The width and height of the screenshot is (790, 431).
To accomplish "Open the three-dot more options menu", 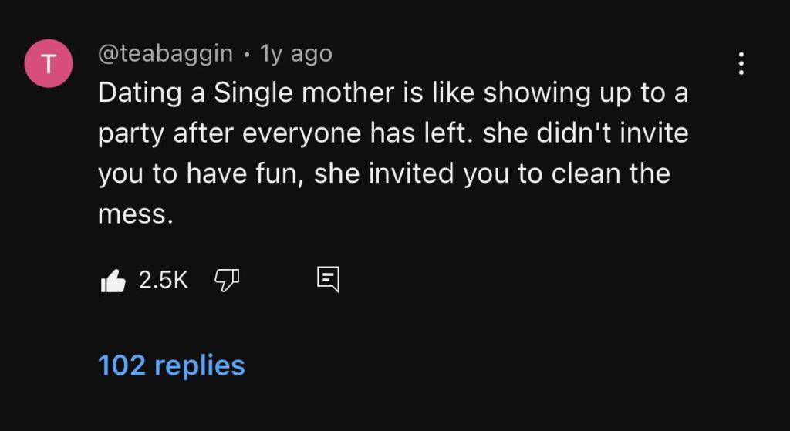I will 741,63.
